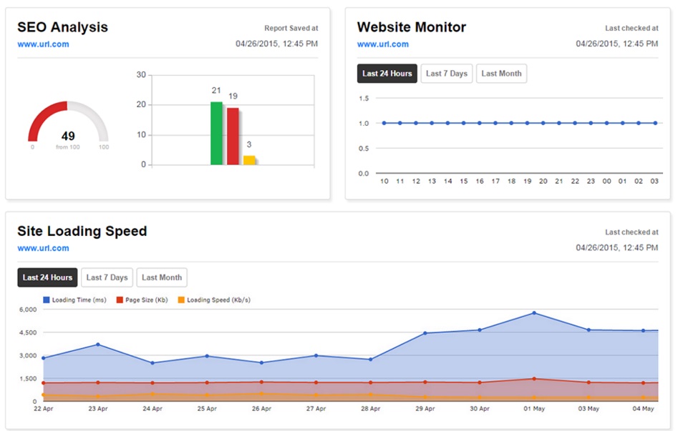Switch Site Loading Speed to Last Month
Viewport: 678px width, 431px height.
click(x=162, y=277)
